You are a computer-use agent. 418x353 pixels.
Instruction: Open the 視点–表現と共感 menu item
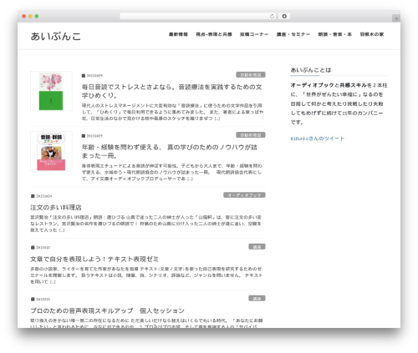214,34
